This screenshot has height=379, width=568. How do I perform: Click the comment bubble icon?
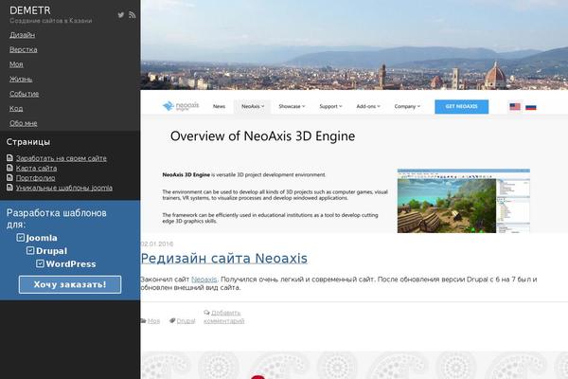click(x=206, y=313)
